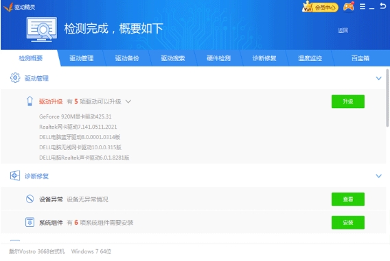The width and height of the screenshot is (390, 261).
Task: Click the 诊断修复 section target icon
Action: point(15,175)
